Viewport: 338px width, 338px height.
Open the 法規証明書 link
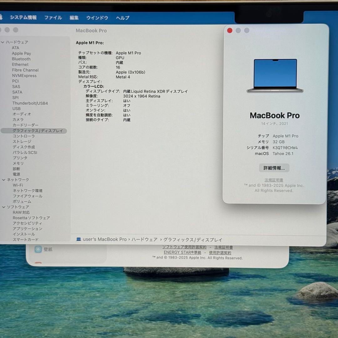(274, 180)
